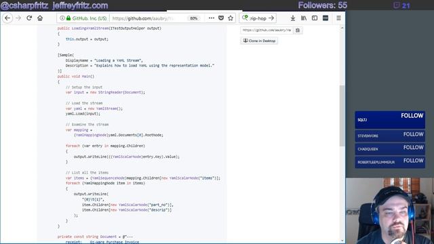This screenshot has width=434, height=244.
Task: Click FOLLOW on the STEVENVORE card
Action: pyautogui.click(x=413, y=134)
